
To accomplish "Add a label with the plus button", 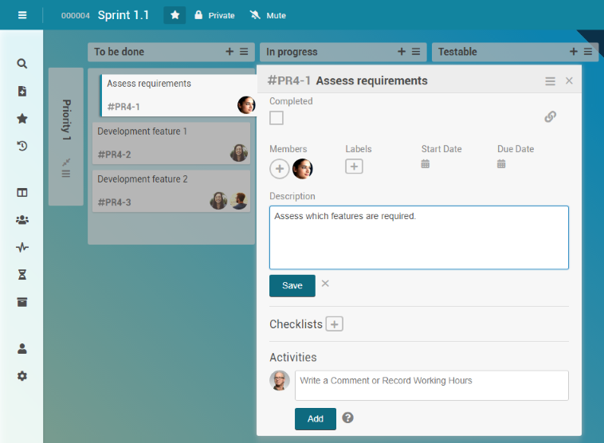I will coord(354,167).
